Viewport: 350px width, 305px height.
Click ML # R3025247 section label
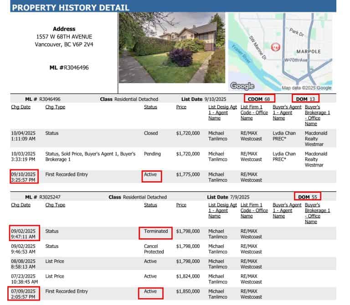pyautogui.click(x=43, y=197)
